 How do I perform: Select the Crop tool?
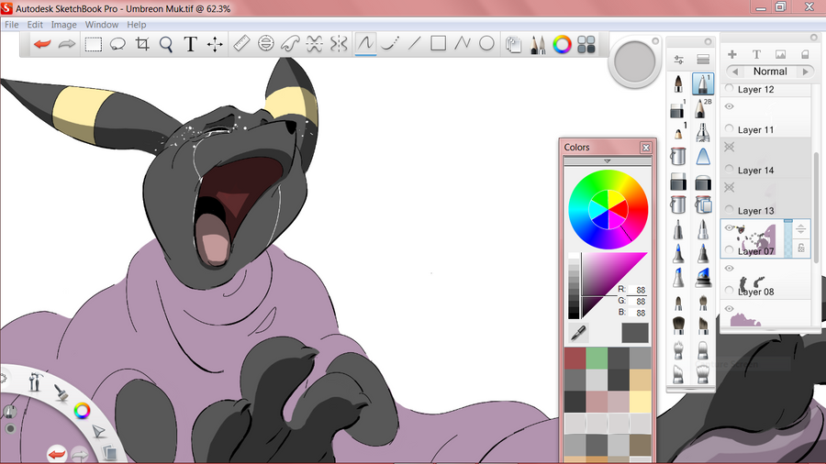(142, 44)
